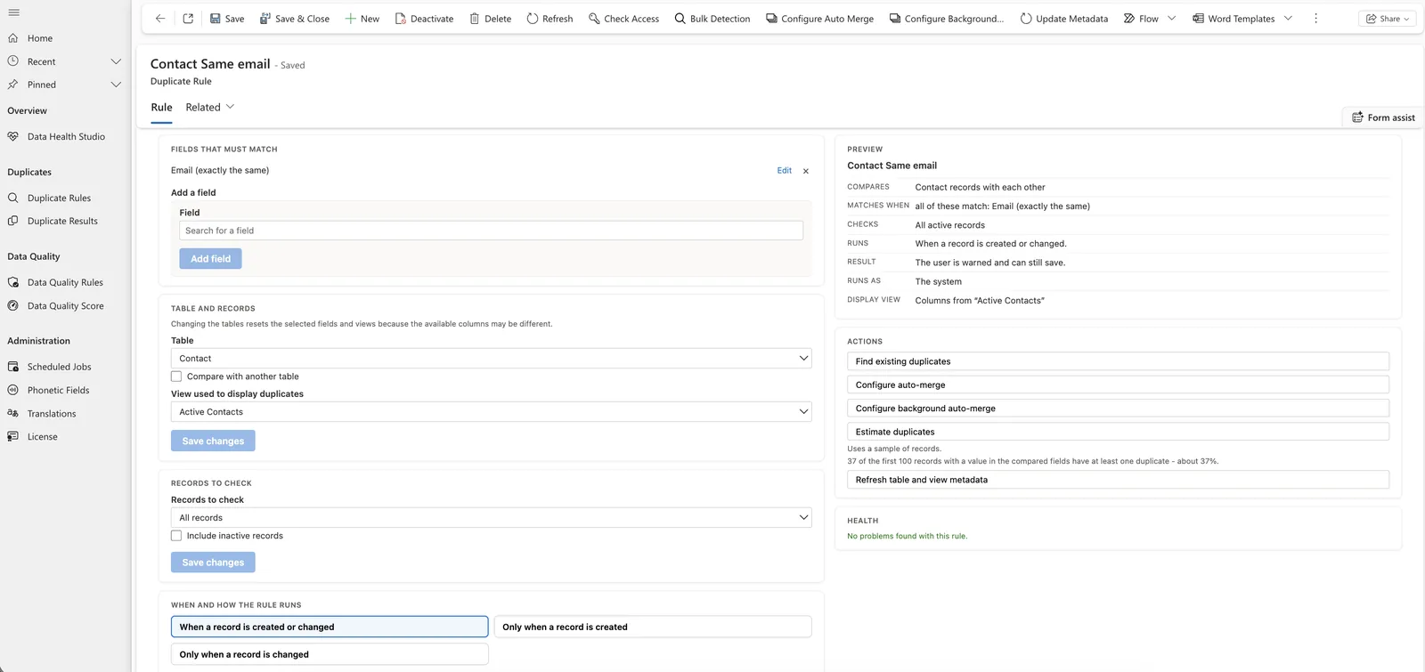Open Form assist panel
Image resolution: width=1425 pixels, height=672 pixels.
tap(1383, 117)
